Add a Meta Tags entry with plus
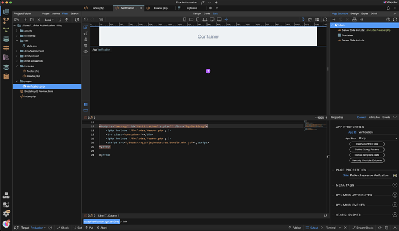This screenshot has width=399, height=231. pos(395,185)
